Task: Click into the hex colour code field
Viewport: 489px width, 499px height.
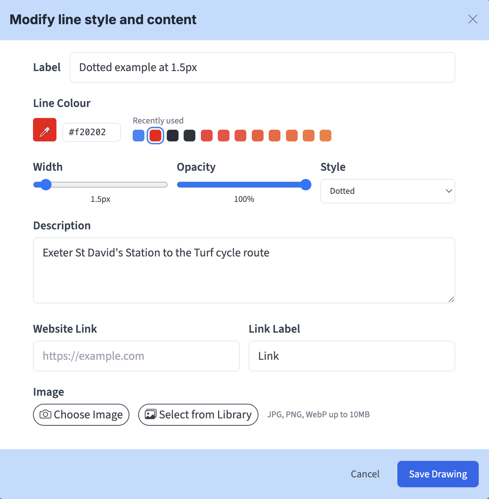Action: [x=91, y=132]
